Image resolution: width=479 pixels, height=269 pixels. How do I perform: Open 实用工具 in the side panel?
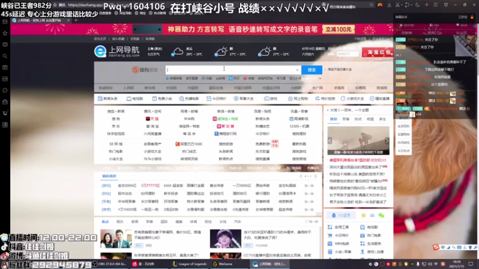(338, 227)
